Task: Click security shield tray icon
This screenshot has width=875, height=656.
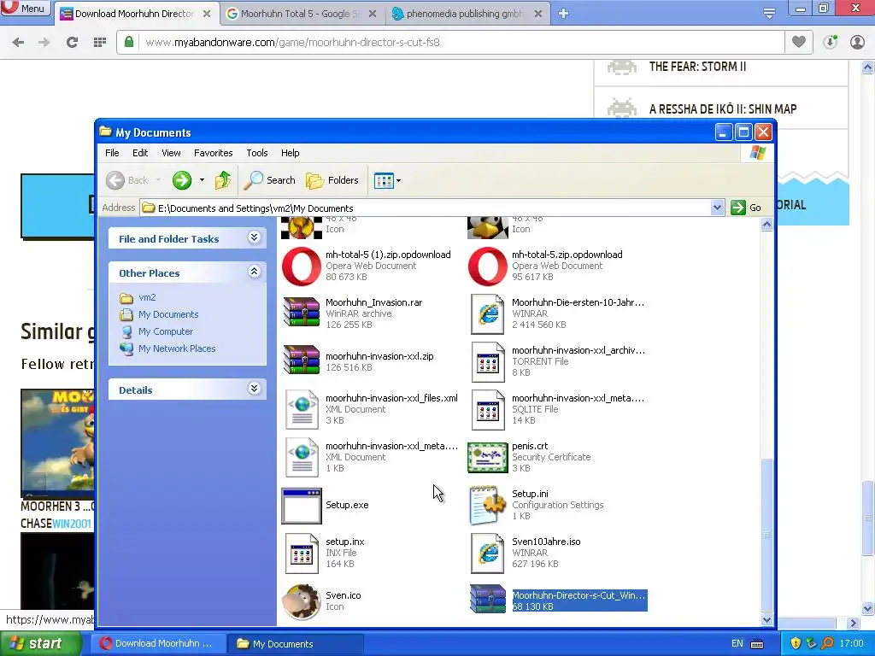Action: point(796,643)
